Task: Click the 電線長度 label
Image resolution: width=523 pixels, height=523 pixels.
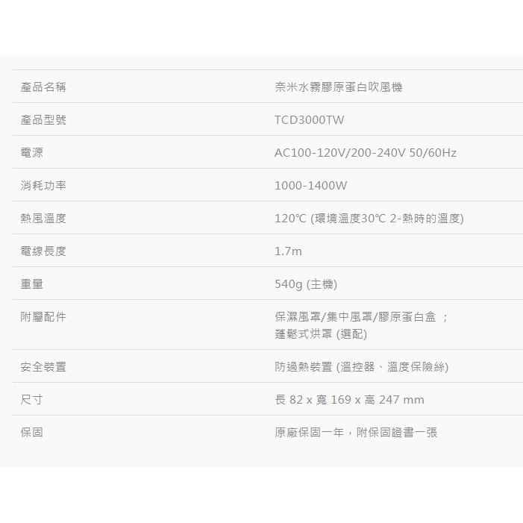Action: pyautogui.click(x=43, y=251)
